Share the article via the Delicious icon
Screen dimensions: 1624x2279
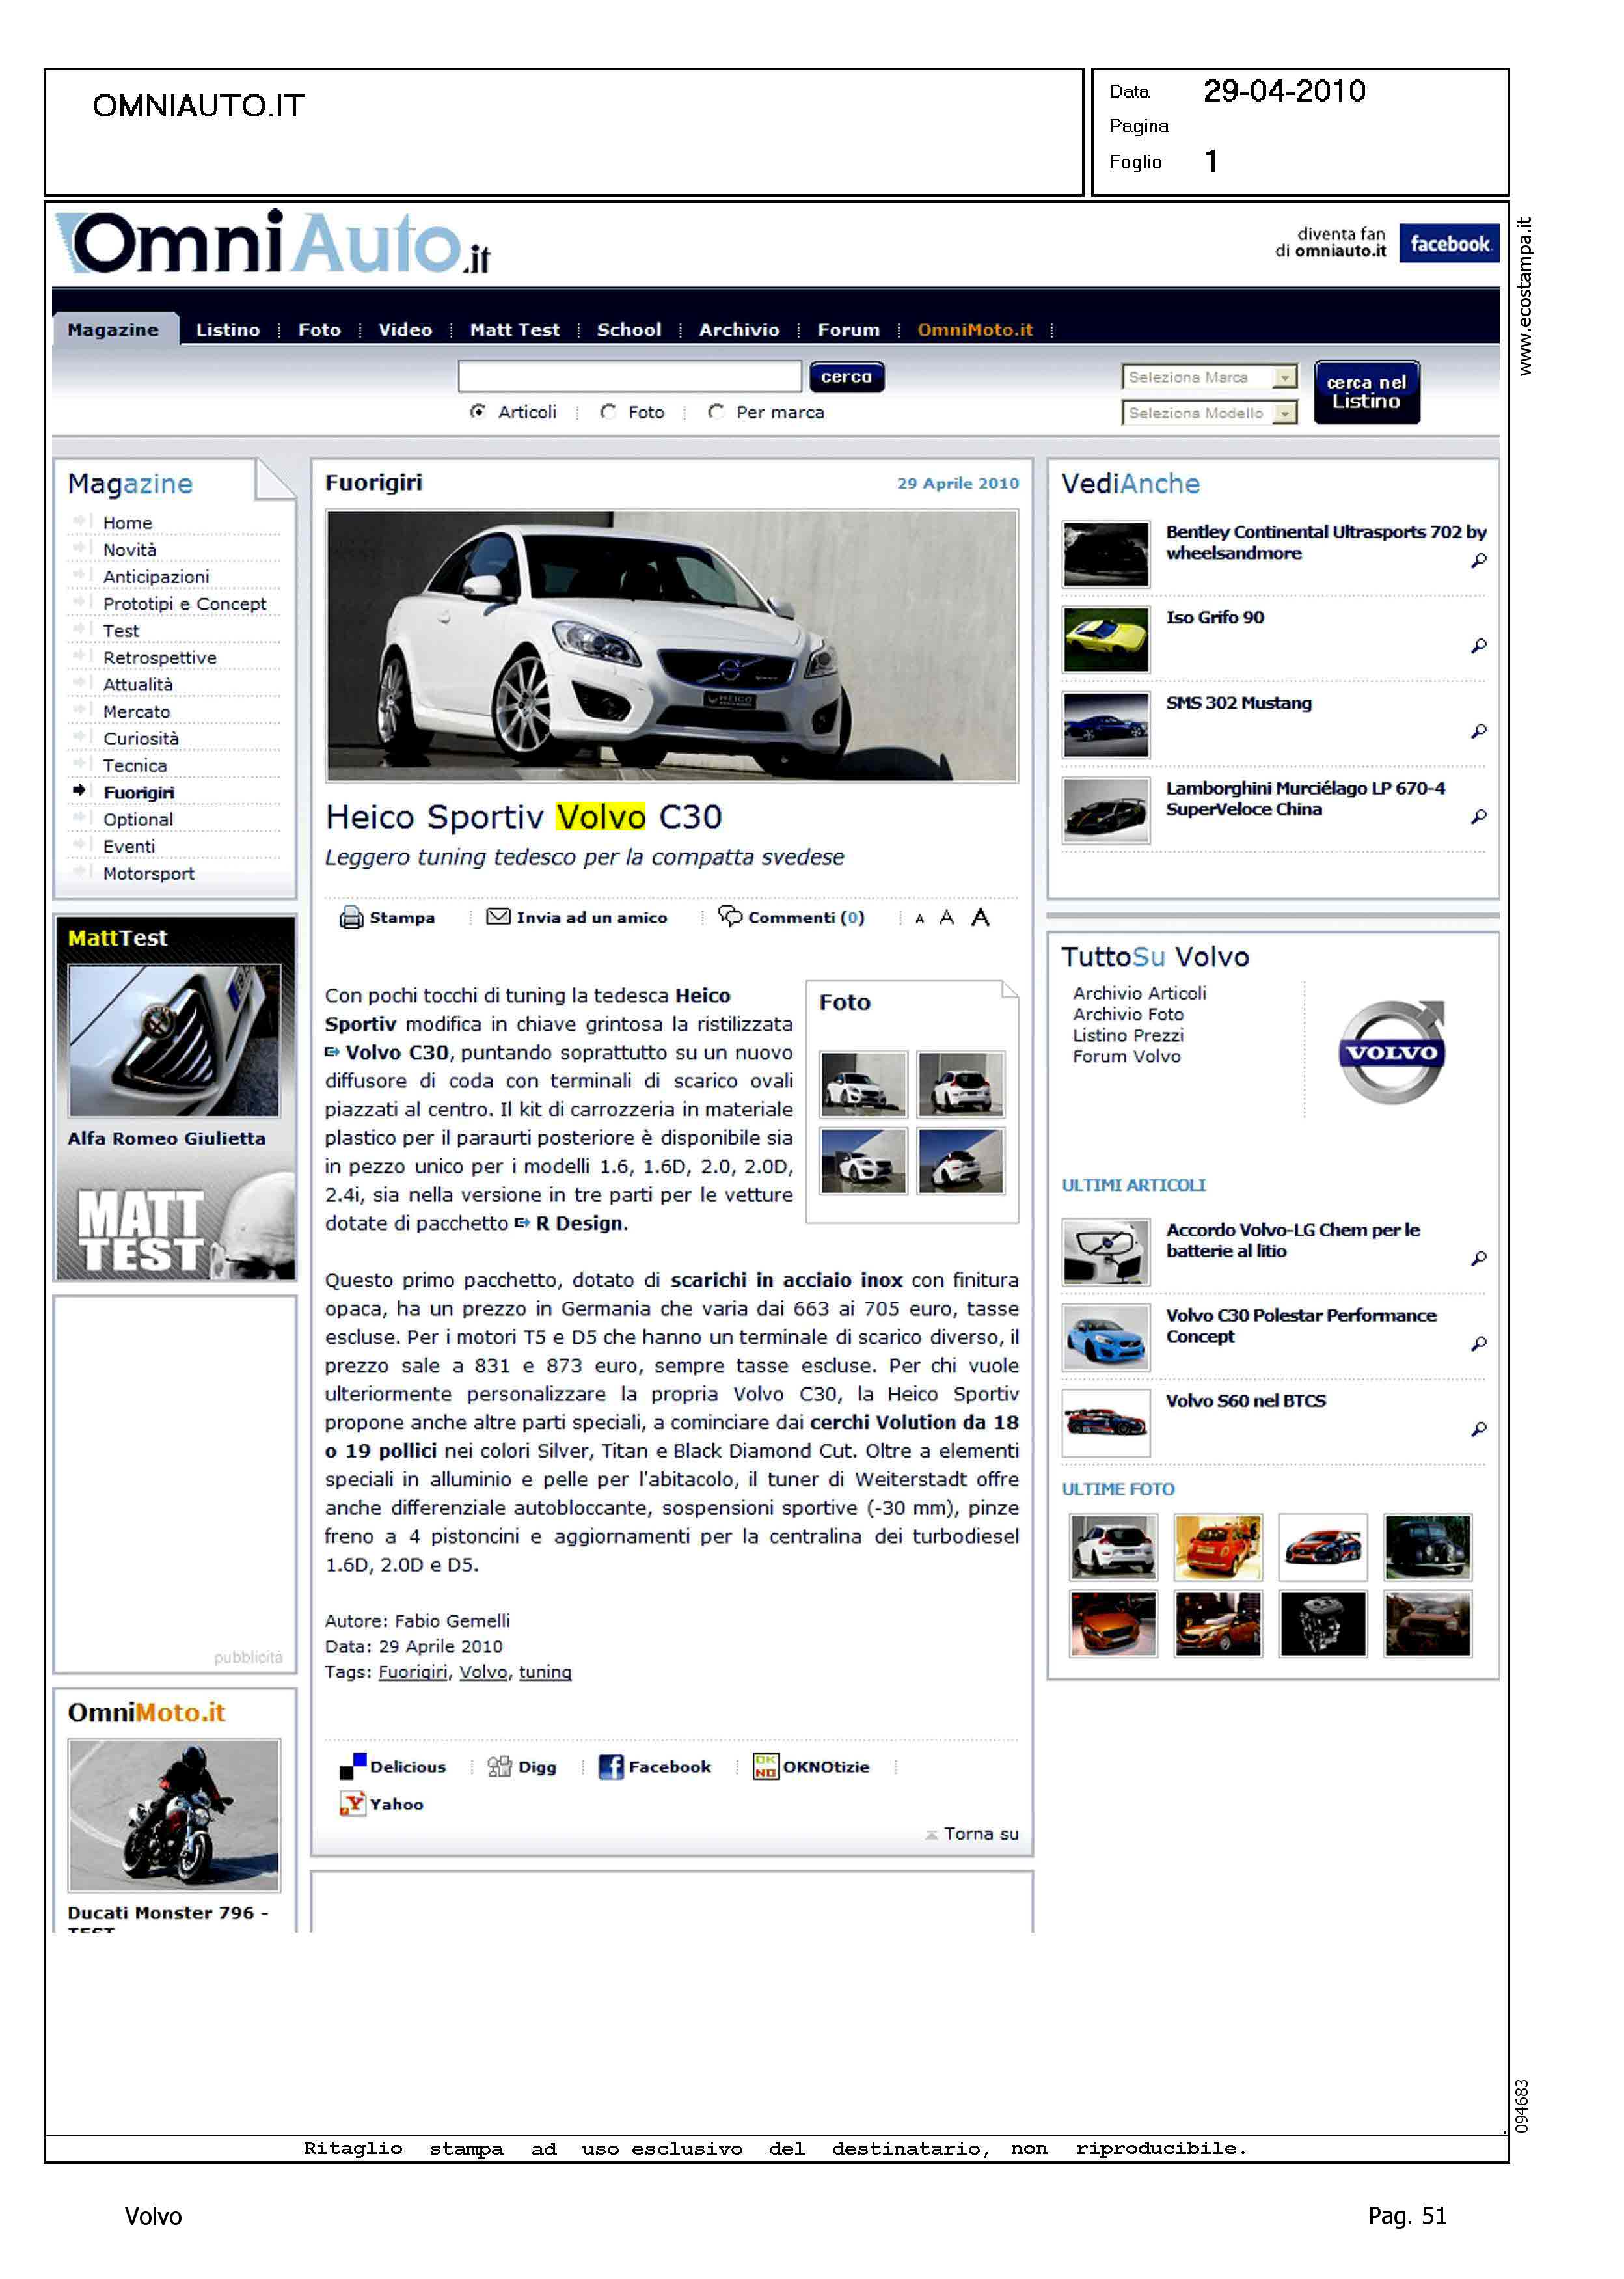click(x=353, y=1767)
